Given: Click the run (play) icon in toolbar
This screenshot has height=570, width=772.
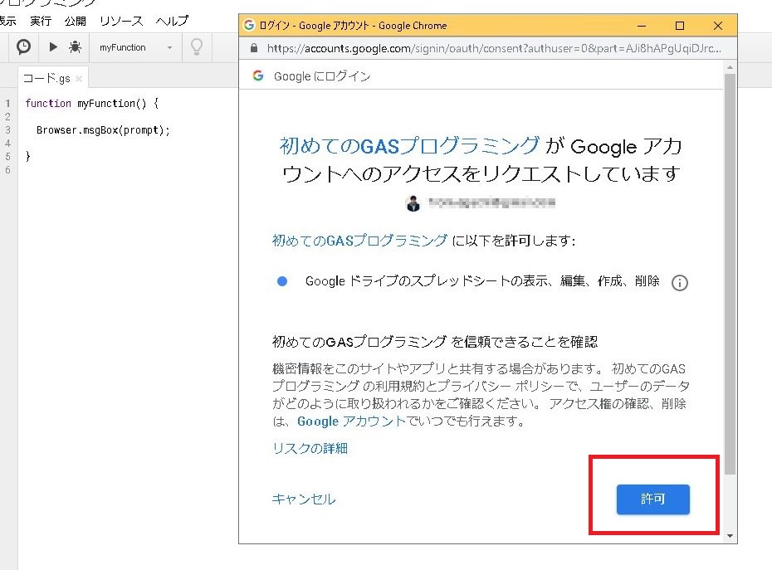Looking at the screenshot, I should coord(53,47).
